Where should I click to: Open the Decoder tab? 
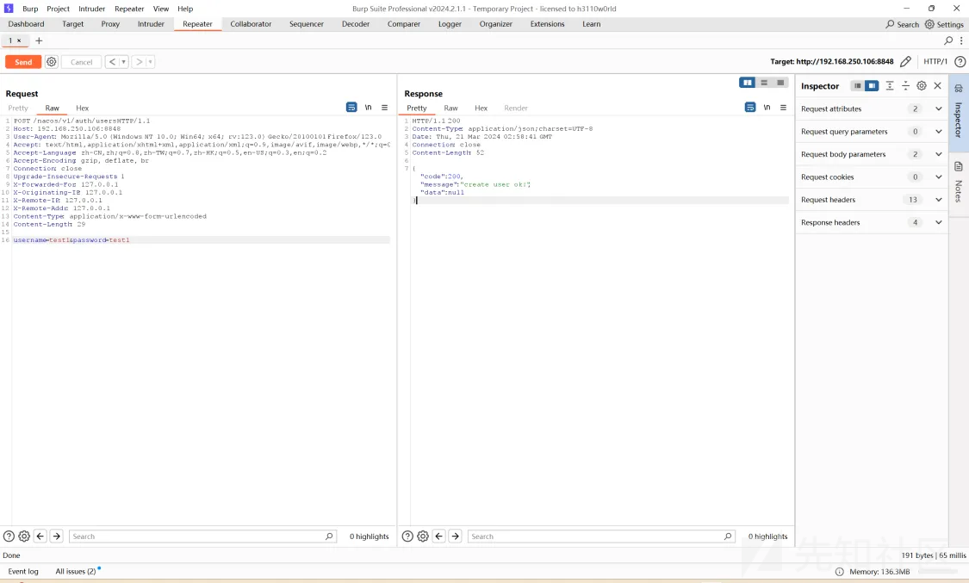pyautogui.click(x=356, y=24)
